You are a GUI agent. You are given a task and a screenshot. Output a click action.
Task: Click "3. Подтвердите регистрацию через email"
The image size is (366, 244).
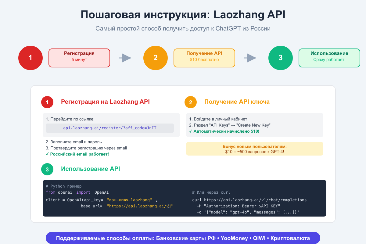point(86,148)
